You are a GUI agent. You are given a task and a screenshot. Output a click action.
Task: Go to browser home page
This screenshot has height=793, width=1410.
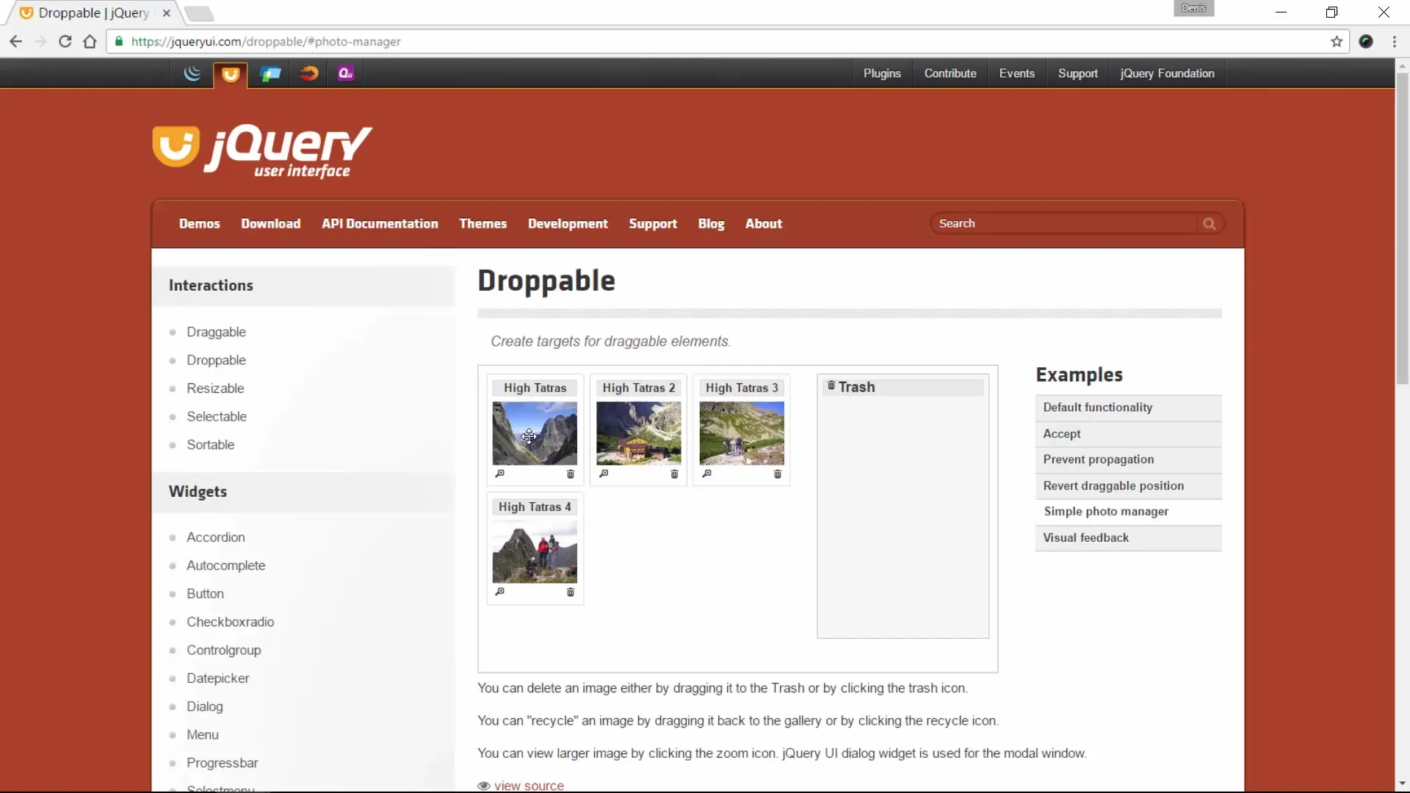[90, 42]
